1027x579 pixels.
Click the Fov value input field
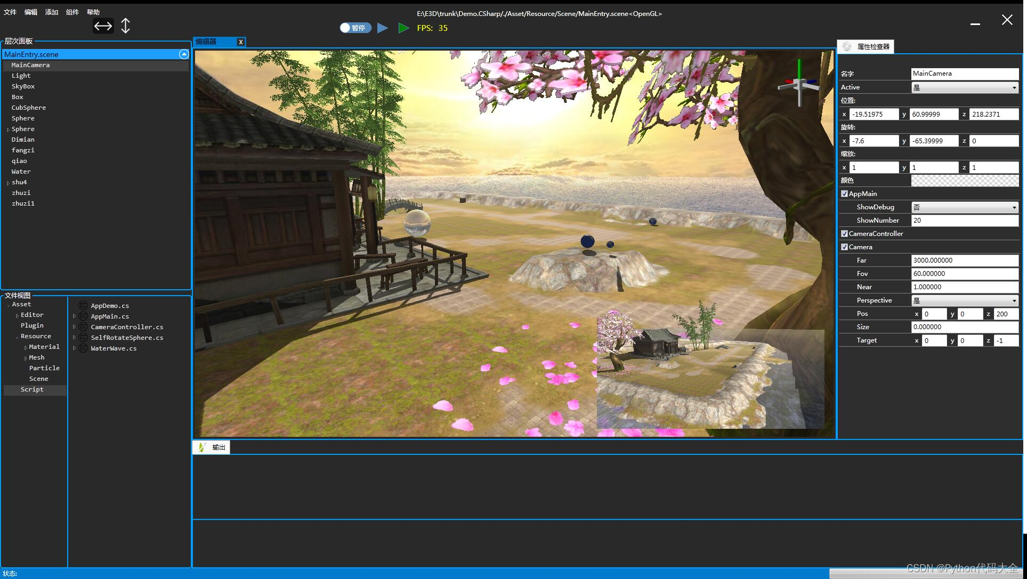[965, 274]
